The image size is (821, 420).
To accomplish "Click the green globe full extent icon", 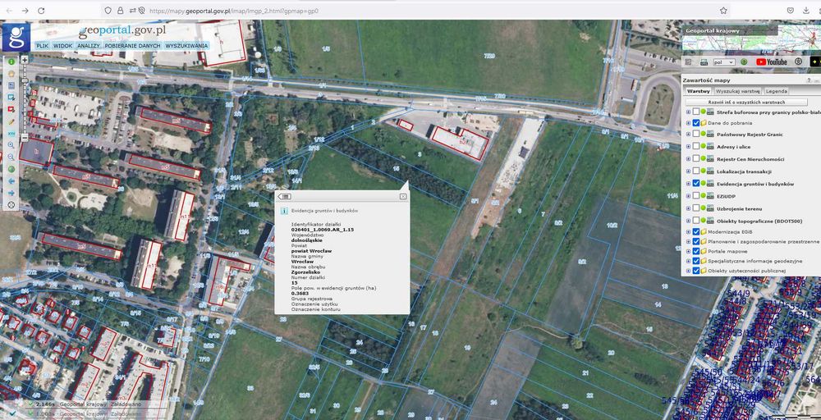I will (11, 169).
